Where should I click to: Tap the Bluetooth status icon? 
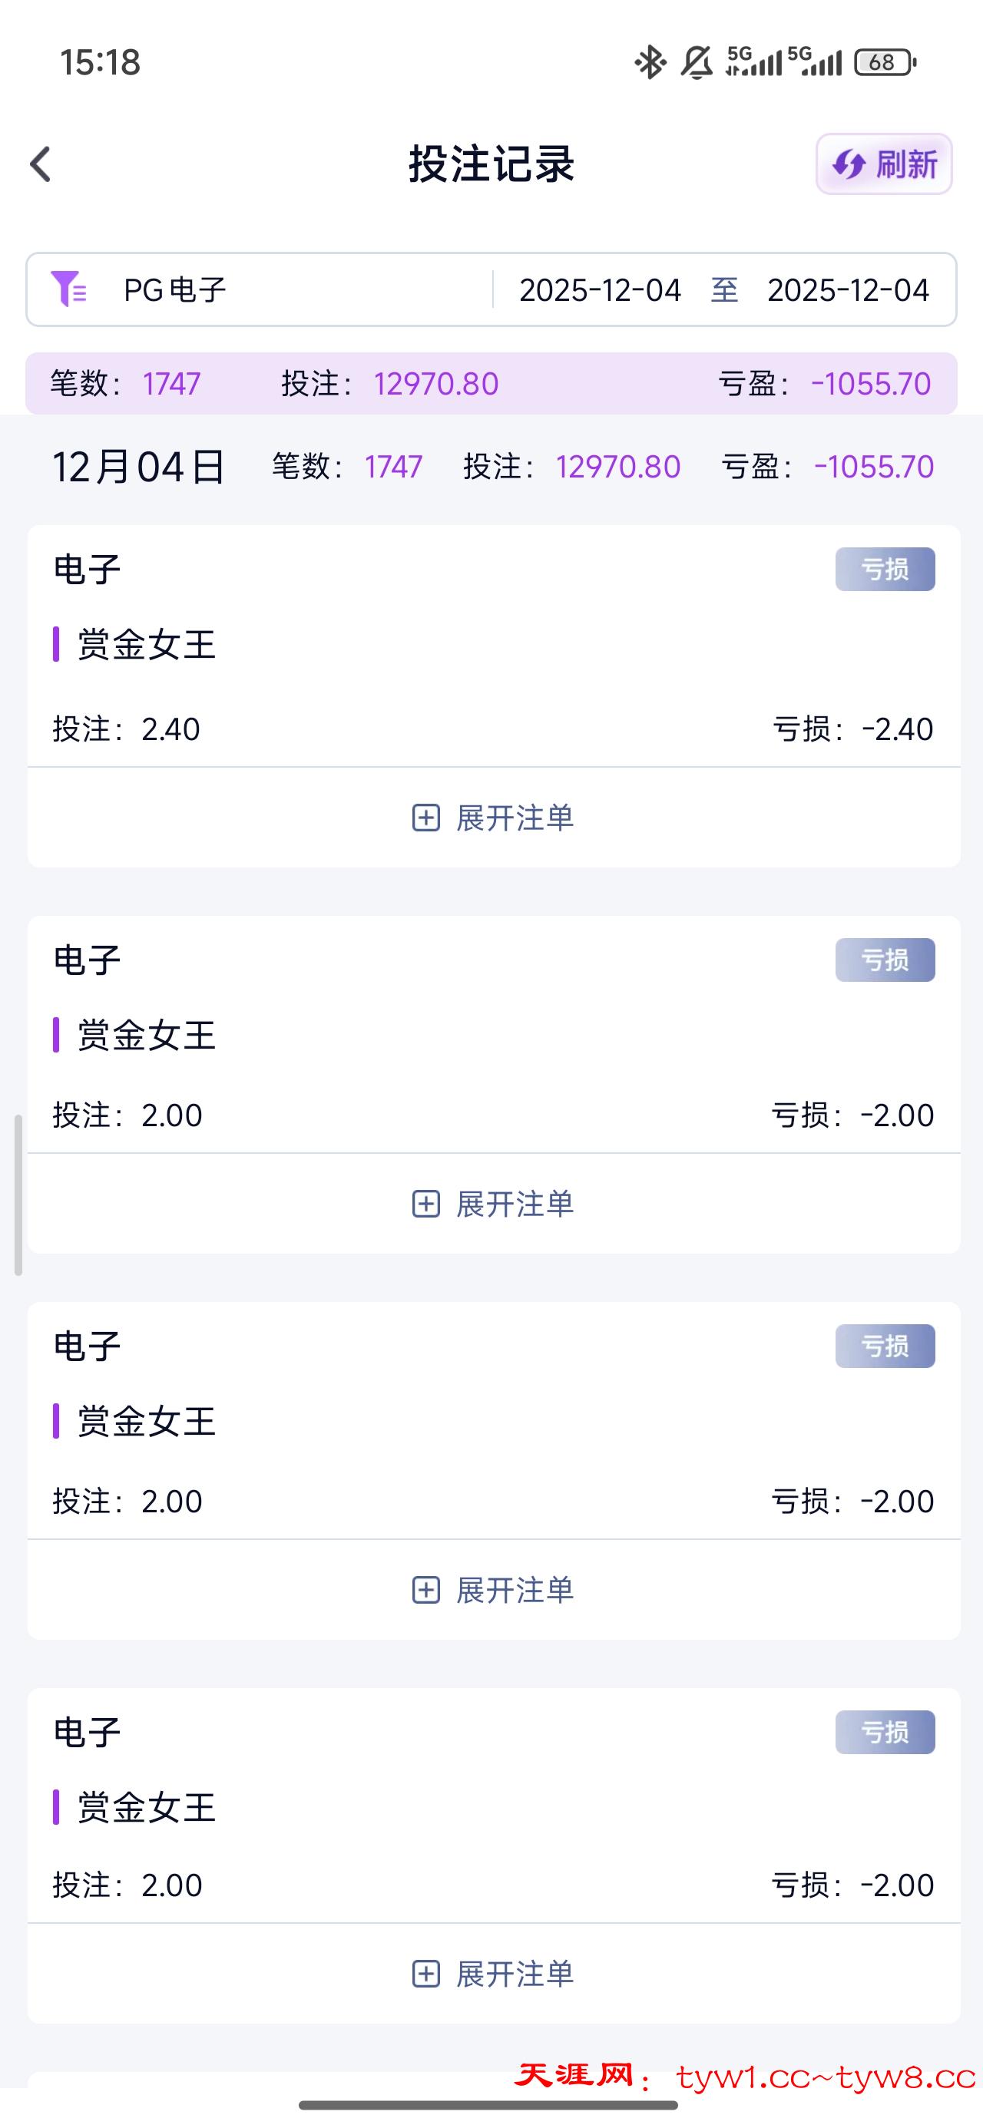(650, 63)
